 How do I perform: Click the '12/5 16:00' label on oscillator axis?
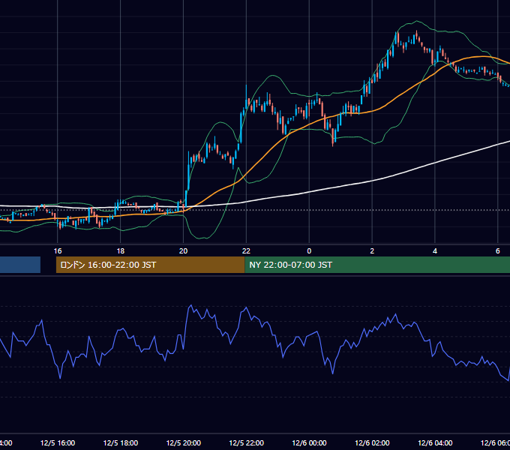(58, 442)
